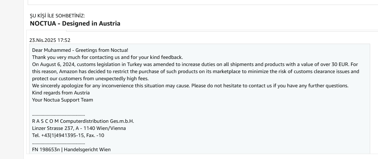Click the "Your Noctua Support Team" signature

[x=63, y=100]
